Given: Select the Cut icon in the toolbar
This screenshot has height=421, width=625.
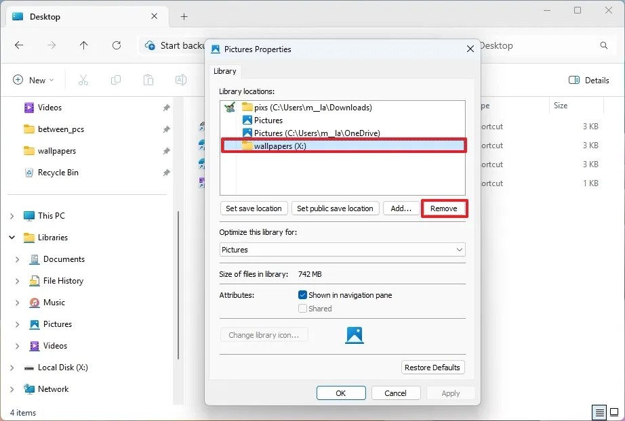Looking at the screenshot, I should [83, 80].
